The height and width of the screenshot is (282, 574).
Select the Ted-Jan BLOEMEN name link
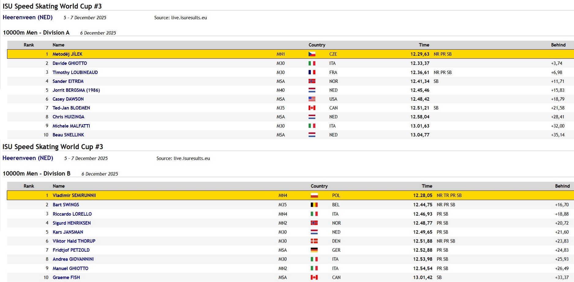(71, 108)
